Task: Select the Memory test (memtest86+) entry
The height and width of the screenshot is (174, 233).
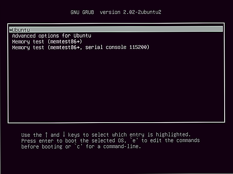Action: 47,42
